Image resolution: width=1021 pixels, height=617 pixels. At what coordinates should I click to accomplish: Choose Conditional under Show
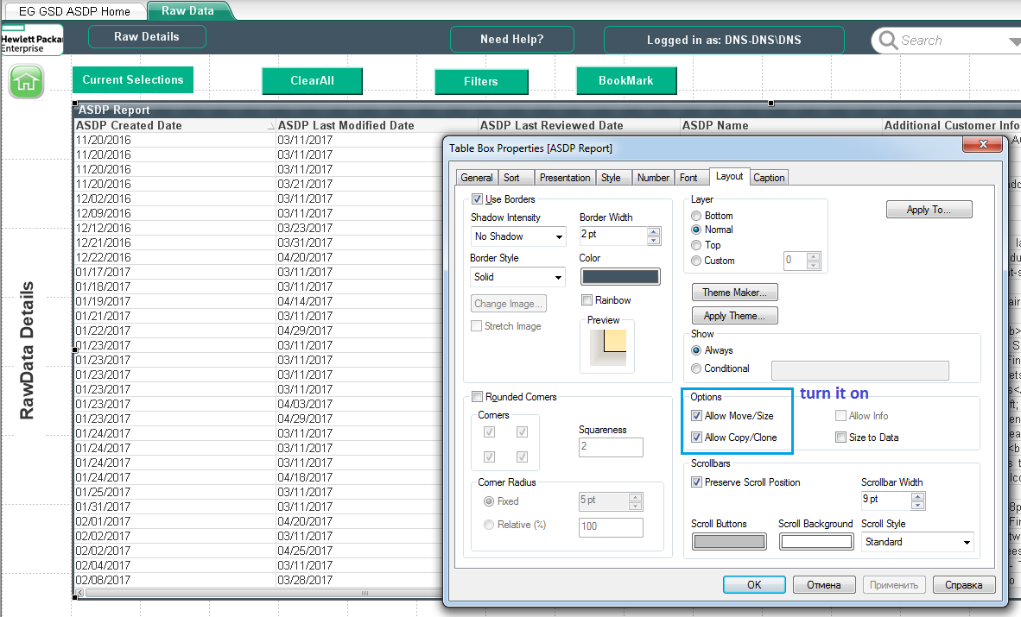697,368
